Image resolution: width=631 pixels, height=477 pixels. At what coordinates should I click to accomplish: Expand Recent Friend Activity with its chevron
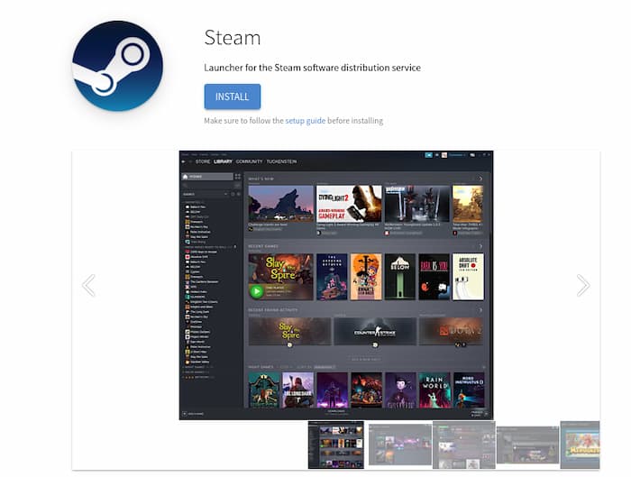(x=480, y=310)
